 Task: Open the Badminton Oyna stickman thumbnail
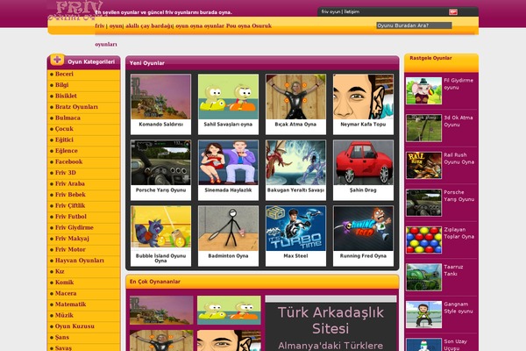[x=228, y=228]
